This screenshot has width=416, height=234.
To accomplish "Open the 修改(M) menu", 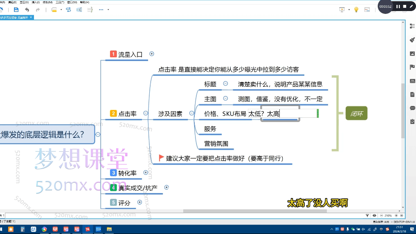I will click(x=47, y=2).
